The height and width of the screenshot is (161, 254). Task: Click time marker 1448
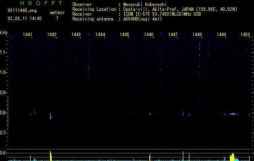[197, 35]
